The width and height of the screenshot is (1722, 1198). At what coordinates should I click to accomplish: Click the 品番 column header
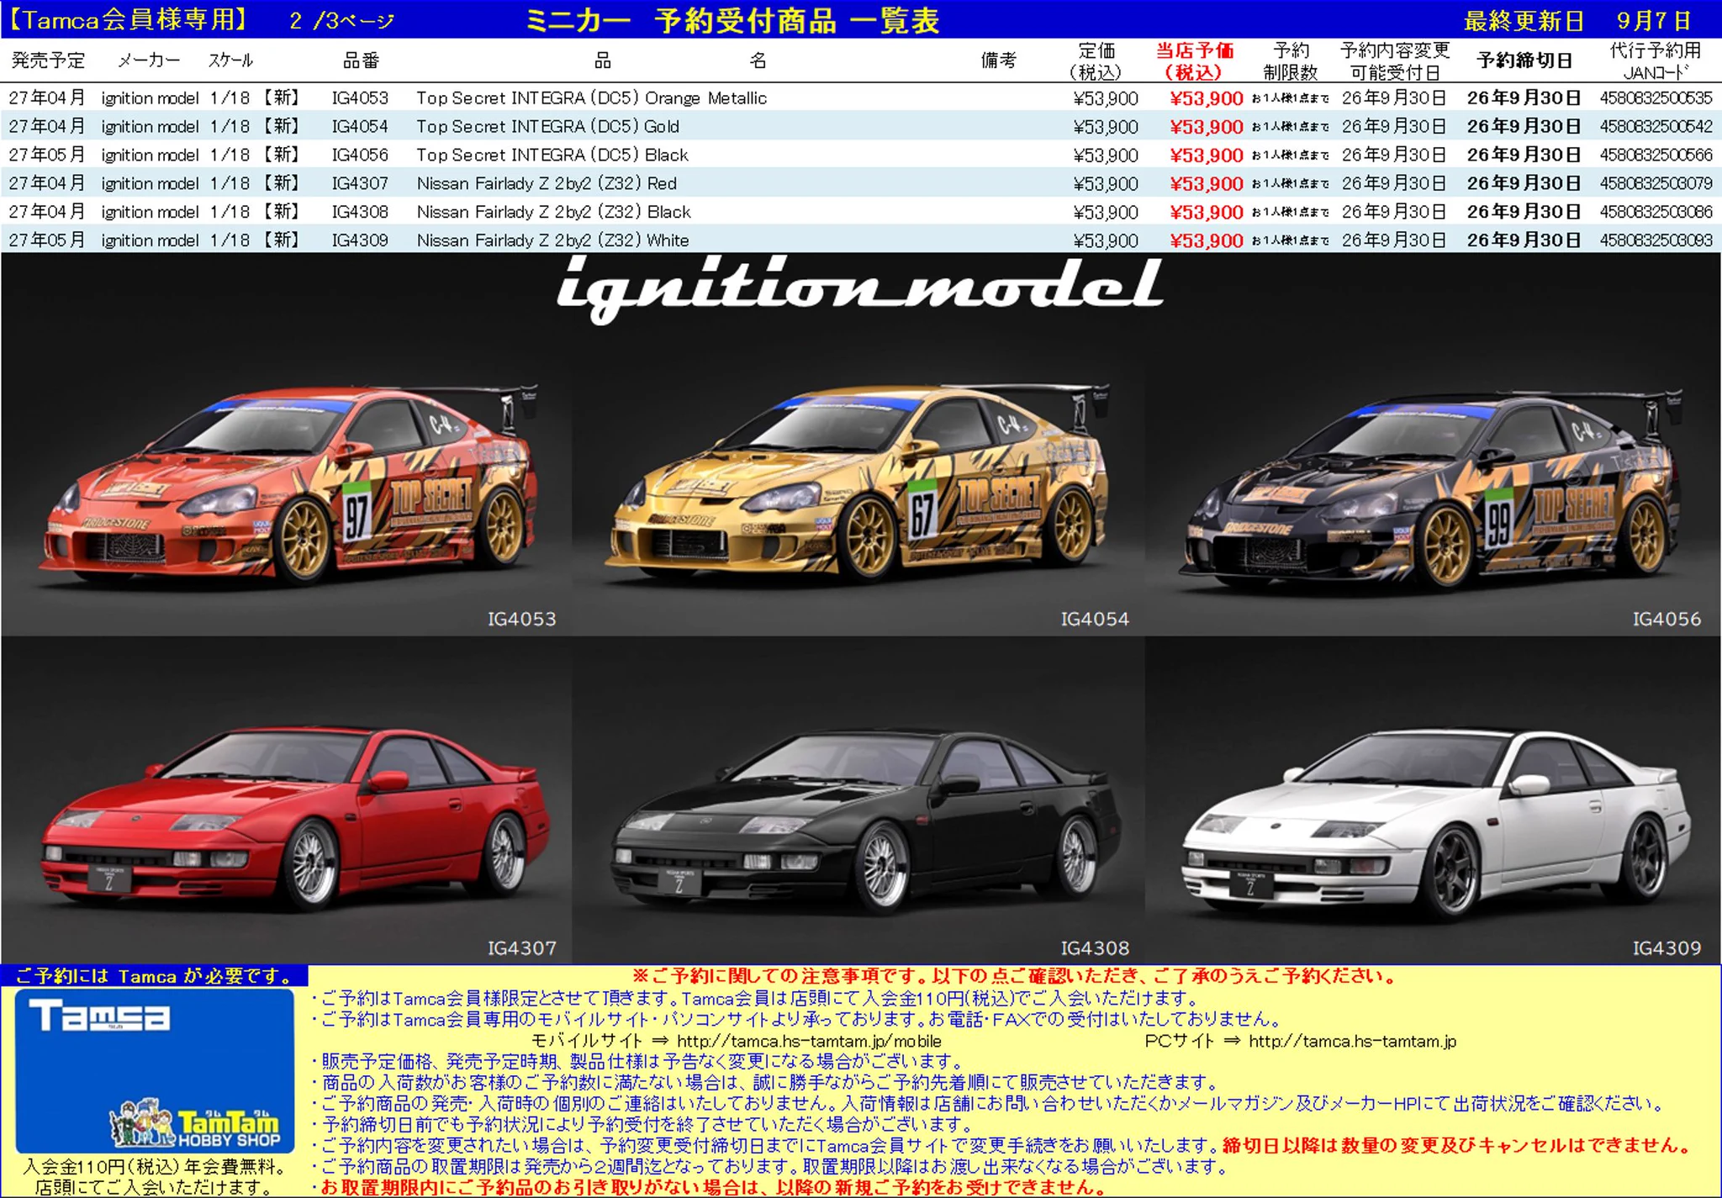coord(361,61)
